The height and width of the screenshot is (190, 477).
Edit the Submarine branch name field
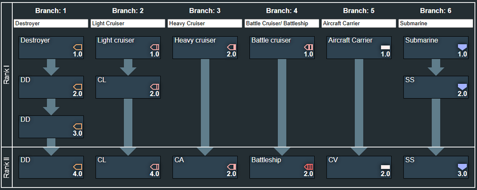tap(435, 23)
